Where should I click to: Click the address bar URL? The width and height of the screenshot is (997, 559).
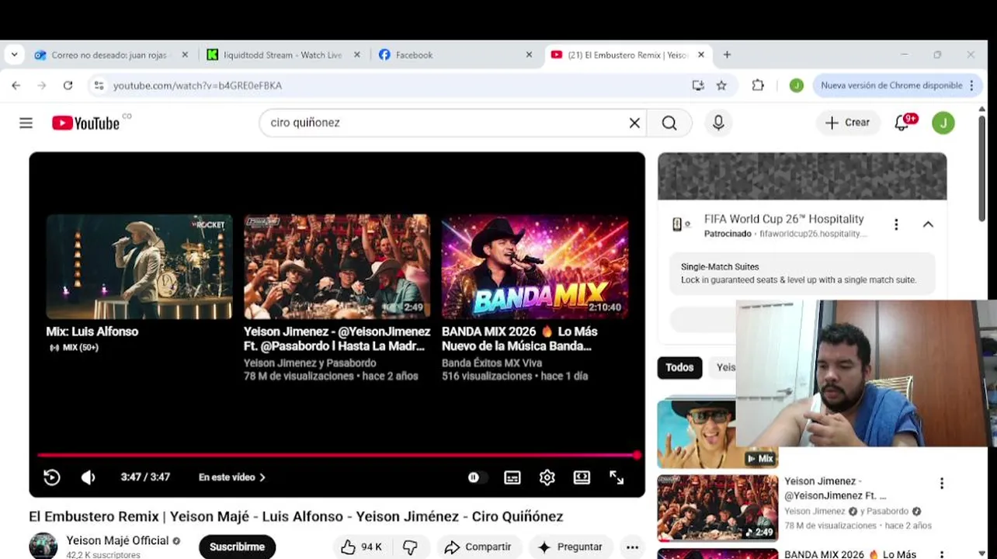tap(197, 85)
